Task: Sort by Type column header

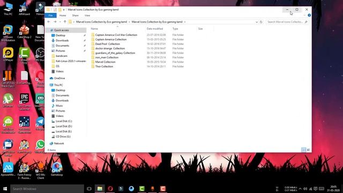Action: (x=175, y=28)
